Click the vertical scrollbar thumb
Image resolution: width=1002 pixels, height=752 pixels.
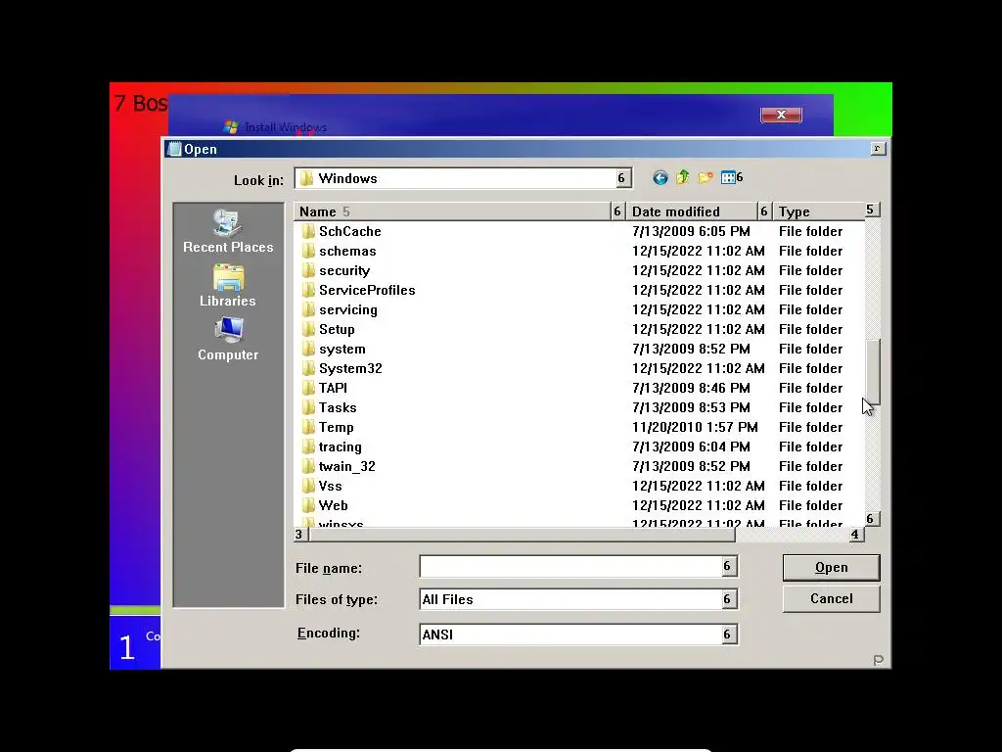(873, 371)
